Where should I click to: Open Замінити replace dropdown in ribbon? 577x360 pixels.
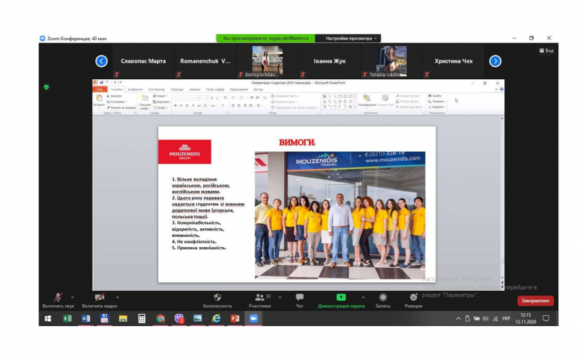coord(437,101)
